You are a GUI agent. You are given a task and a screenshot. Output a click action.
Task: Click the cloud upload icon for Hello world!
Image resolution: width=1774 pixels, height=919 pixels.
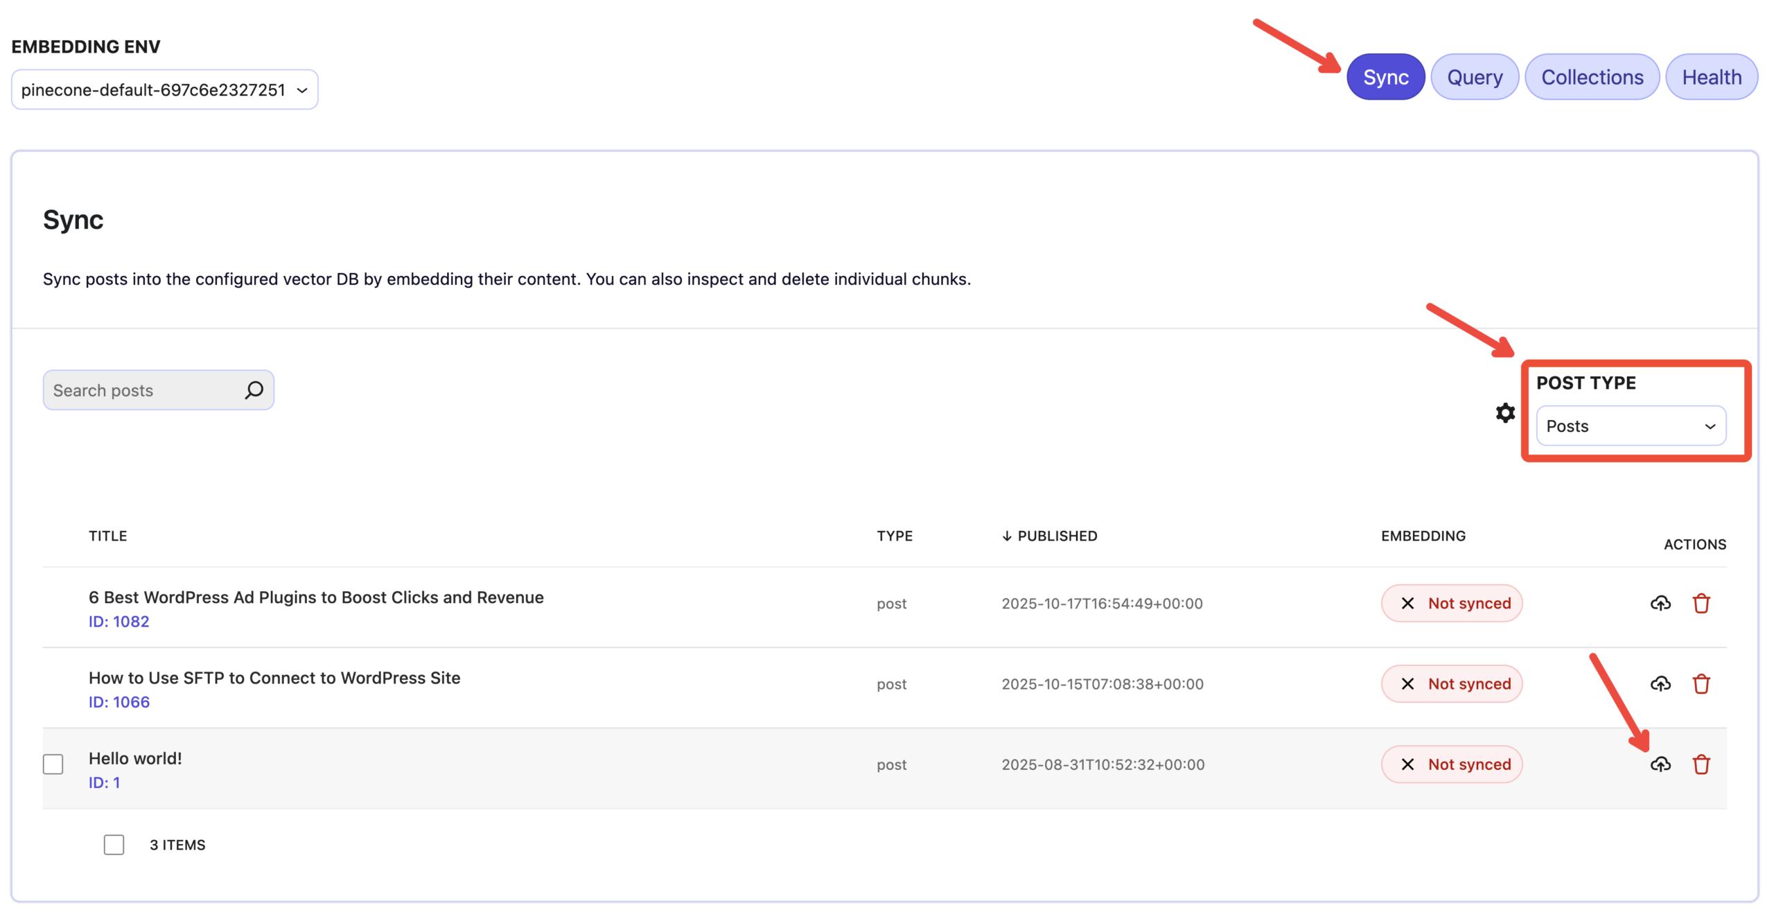[1660, 764]
